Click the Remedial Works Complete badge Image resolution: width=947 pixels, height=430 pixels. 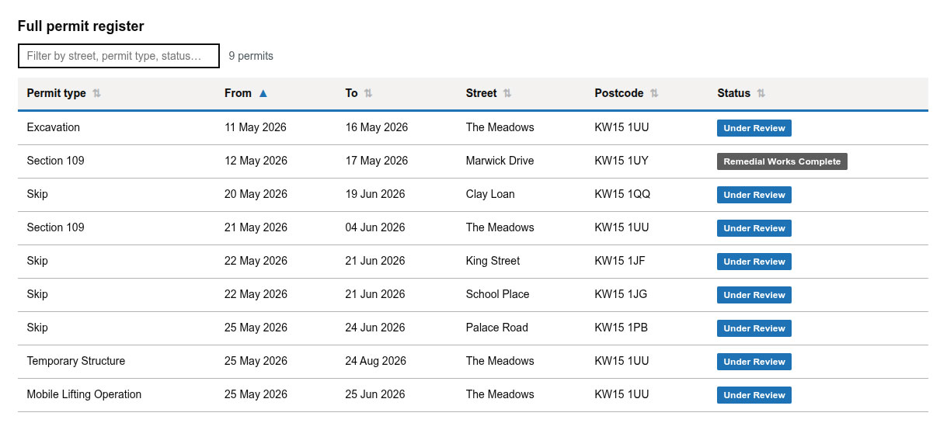tap(782, 161)
